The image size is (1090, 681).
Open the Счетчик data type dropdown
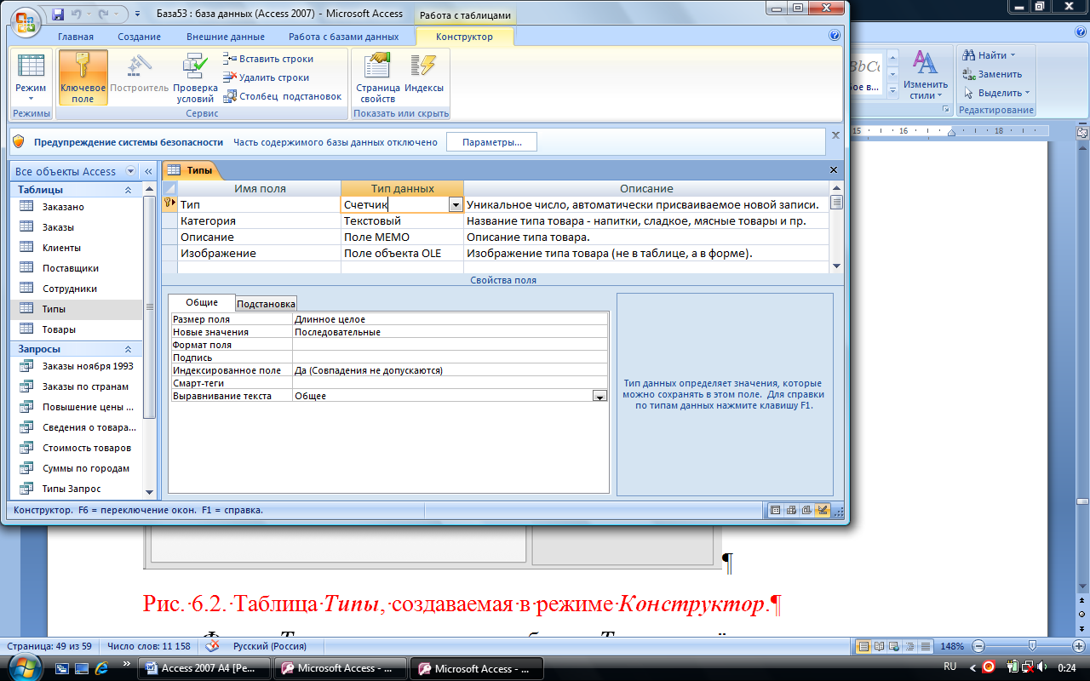click(456, 204)
